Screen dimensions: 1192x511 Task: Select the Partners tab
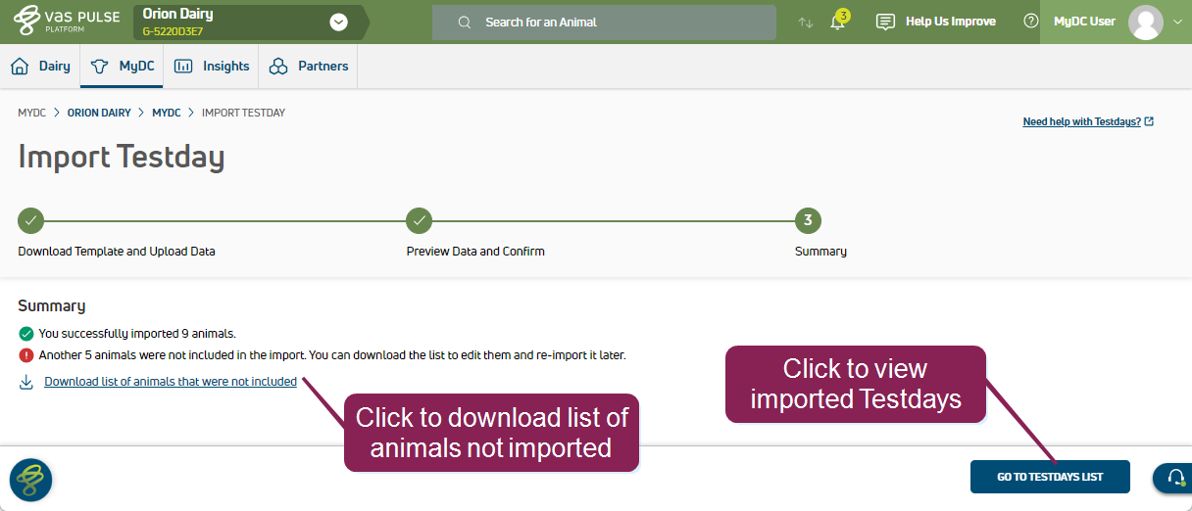(309, 67)
